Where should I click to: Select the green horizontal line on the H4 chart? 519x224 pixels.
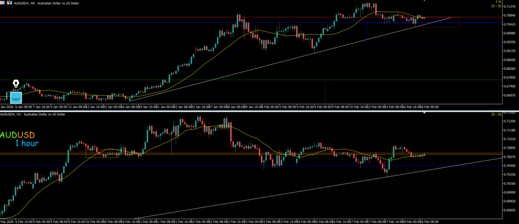[x=203, y=80]
